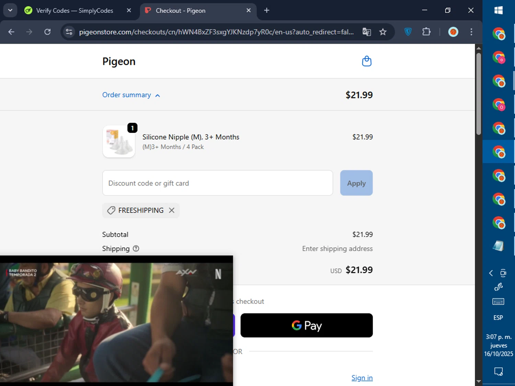The height and width of the screenshot is (386, 515).
Task: Open a new browser tab
Action: click(x=266, y=10)
